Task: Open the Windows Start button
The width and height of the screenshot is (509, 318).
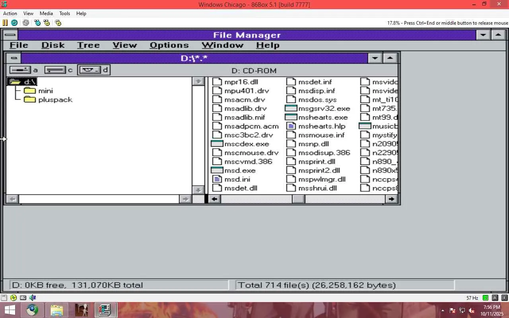Action: (9, 310)
